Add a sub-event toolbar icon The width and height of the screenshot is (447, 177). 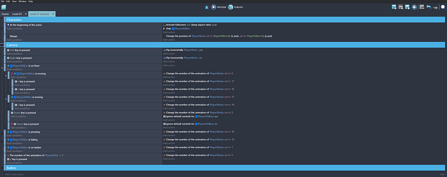coord(401,7)
